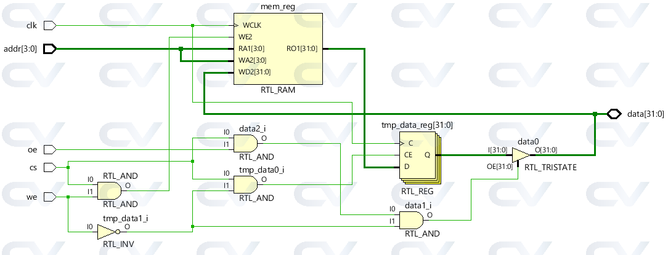Click the cs input port symbol

(x=51, y=168)
